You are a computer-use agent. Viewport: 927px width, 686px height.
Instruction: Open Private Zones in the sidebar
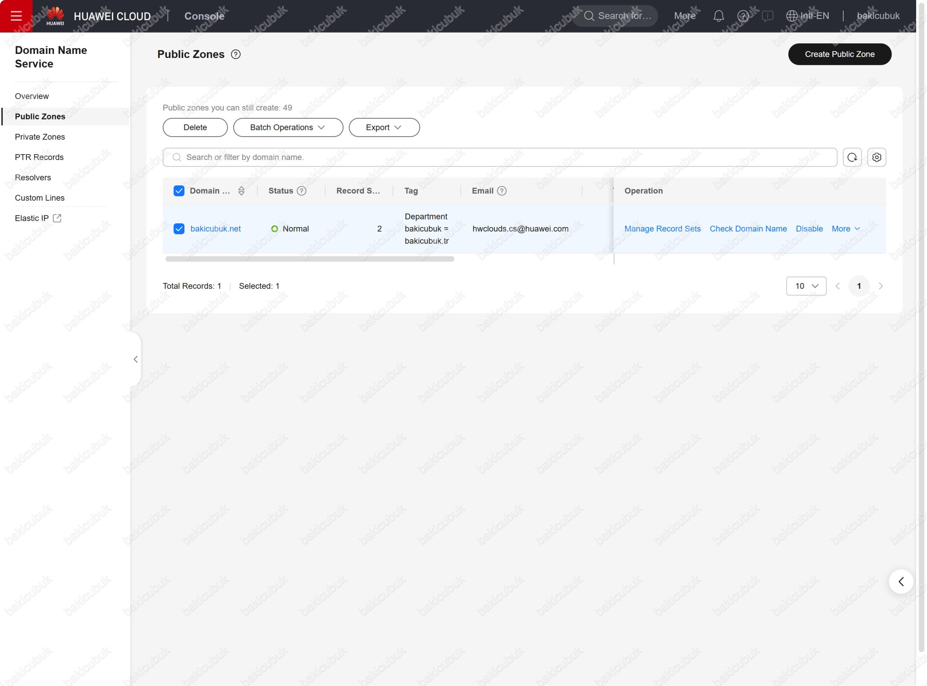pos(40,136)
